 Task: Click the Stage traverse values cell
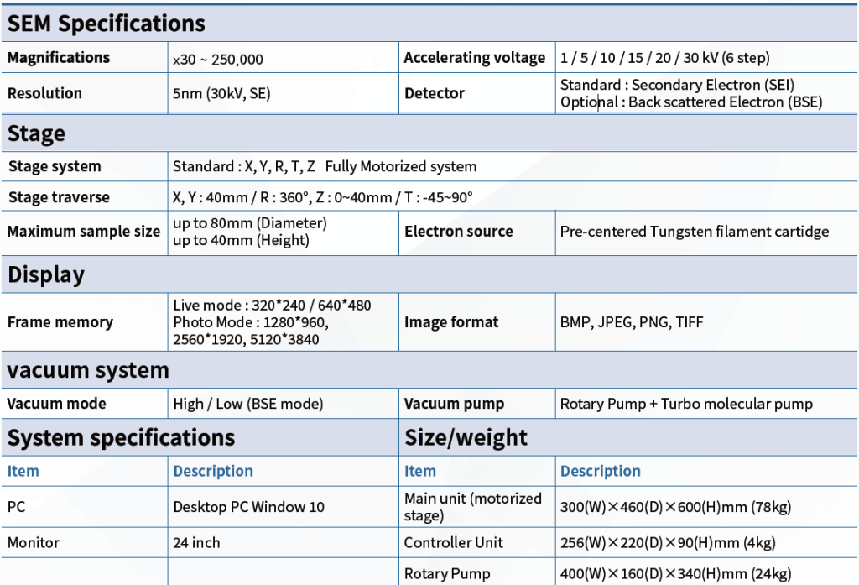pyautogui.click(x=322, y=198)
